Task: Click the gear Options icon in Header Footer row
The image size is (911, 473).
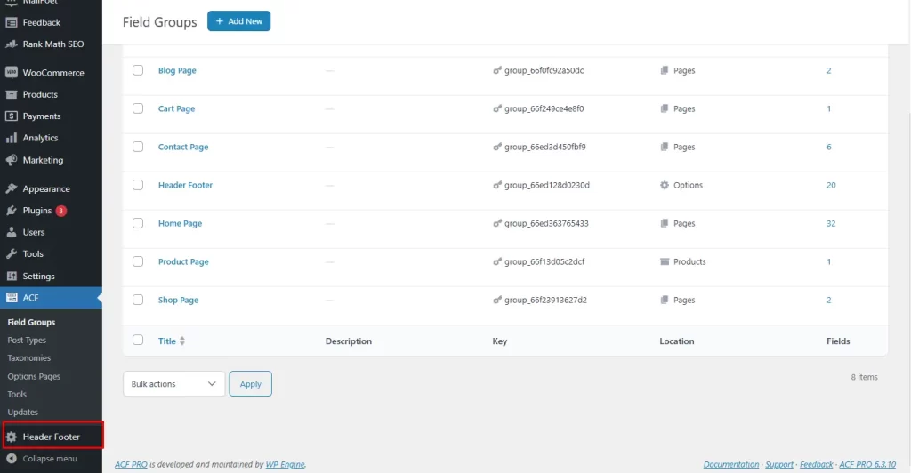Action: 664,185
